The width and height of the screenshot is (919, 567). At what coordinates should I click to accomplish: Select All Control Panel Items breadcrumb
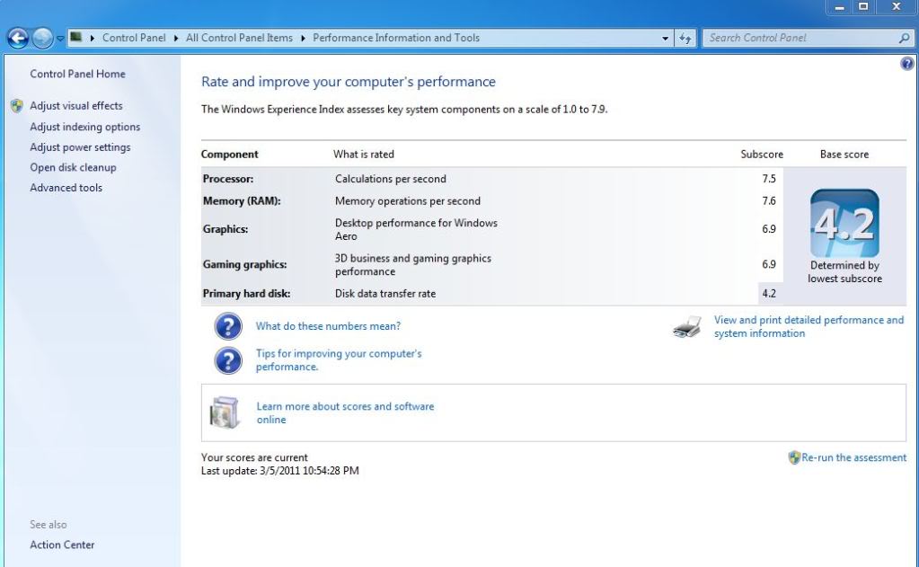(x=239, y=38)
